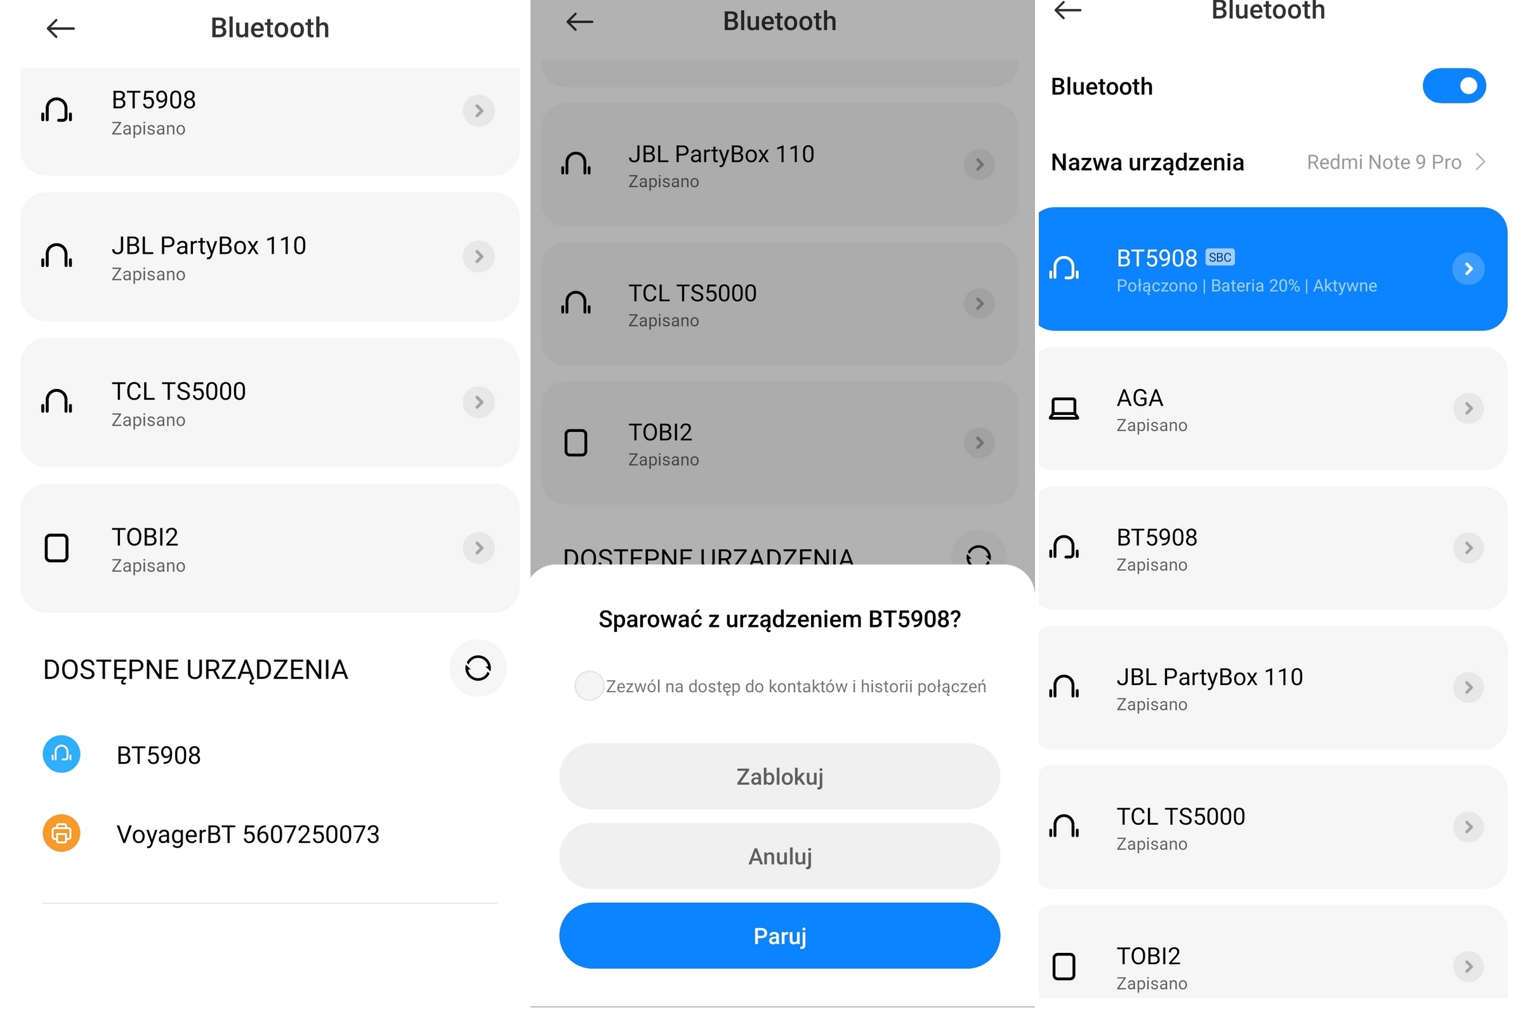Image resolution: width=1523 pixels, height=1015 pixels.
Task: Tap the printer icon beside VoyagerBT 5607250073
Action: (x=60, y=834)
